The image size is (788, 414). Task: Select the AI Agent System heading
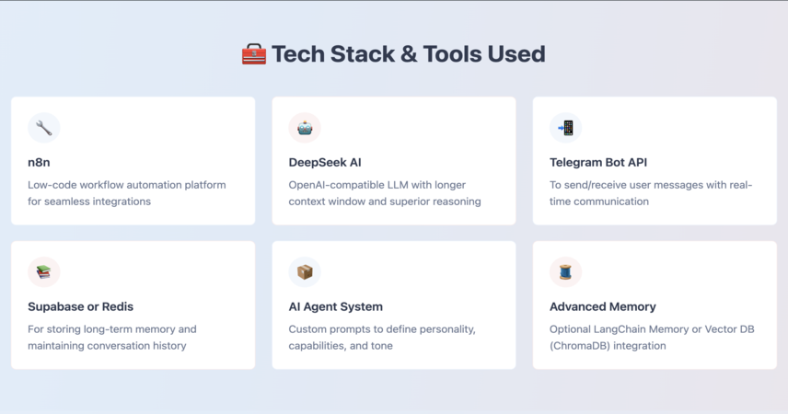point(335,306)
